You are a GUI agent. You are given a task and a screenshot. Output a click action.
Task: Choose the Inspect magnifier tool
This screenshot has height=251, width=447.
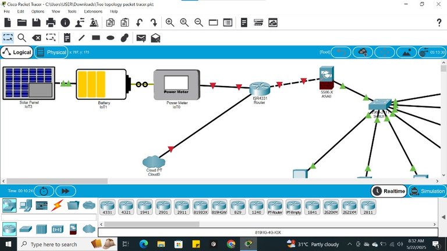[22, 38]
